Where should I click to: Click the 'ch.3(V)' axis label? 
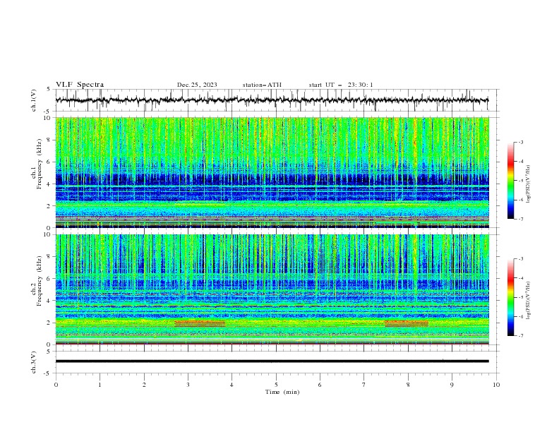pos(34,362)
